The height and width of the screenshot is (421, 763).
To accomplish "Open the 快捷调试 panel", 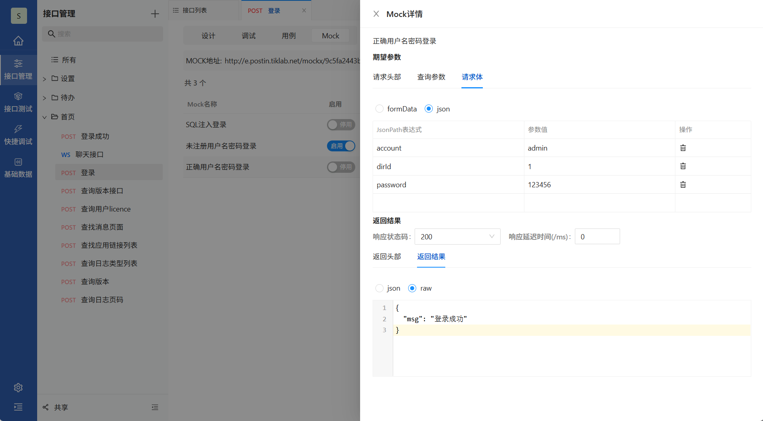I will tap(18, 135).
